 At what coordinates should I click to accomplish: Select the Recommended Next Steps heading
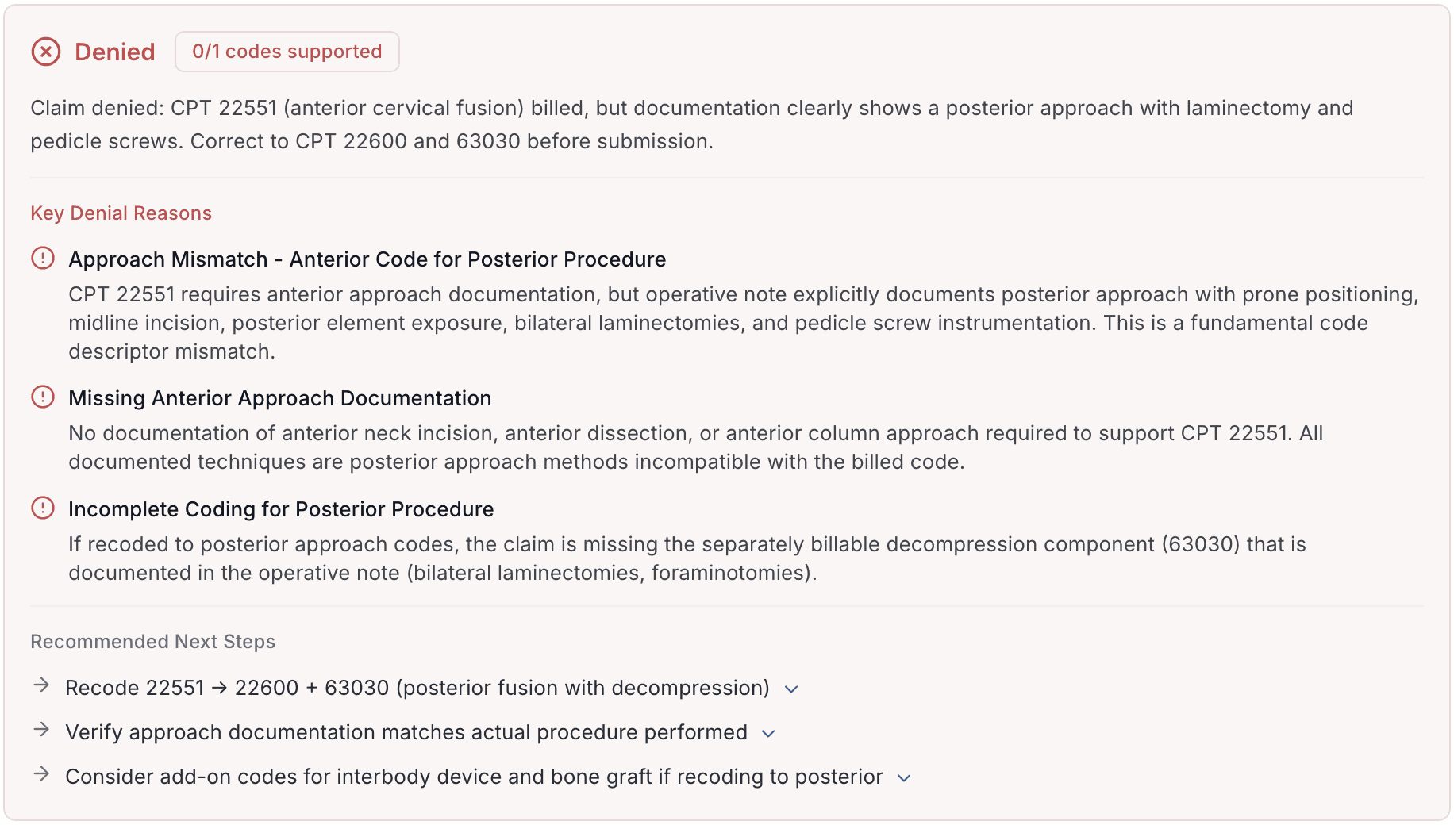153,642
